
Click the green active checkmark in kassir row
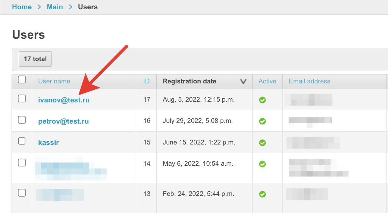point(262,143)
